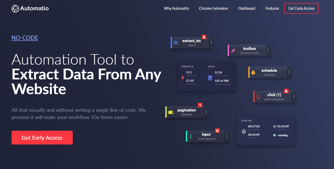334x169 pixels.
Task: Open the three-dot menu on toolbox card
Action: [x=268, y=51]
